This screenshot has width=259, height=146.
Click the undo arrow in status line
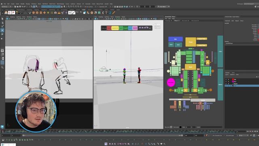coord(23,6)
